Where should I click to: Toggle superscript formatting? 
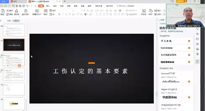point(78,14)
